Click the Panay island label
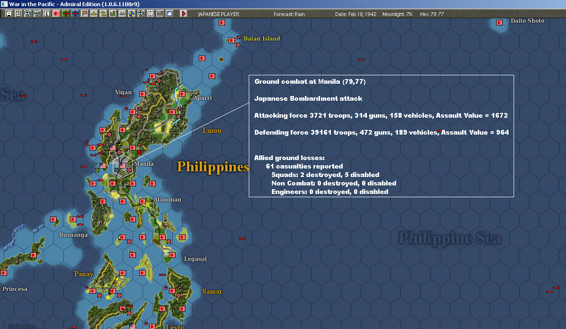566x329 pixels. coord(84,274)
